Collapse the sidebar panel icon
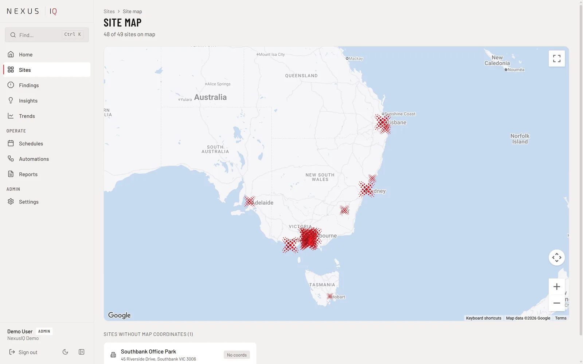Image resolution: width=583 pixels, height=364 pixels. [x=82, y=352]
